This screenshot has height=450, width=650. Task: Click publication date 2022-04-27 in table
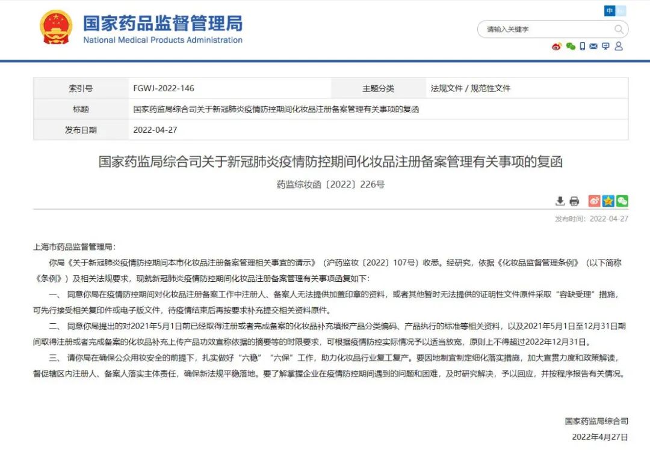click(x=155, y=130)
